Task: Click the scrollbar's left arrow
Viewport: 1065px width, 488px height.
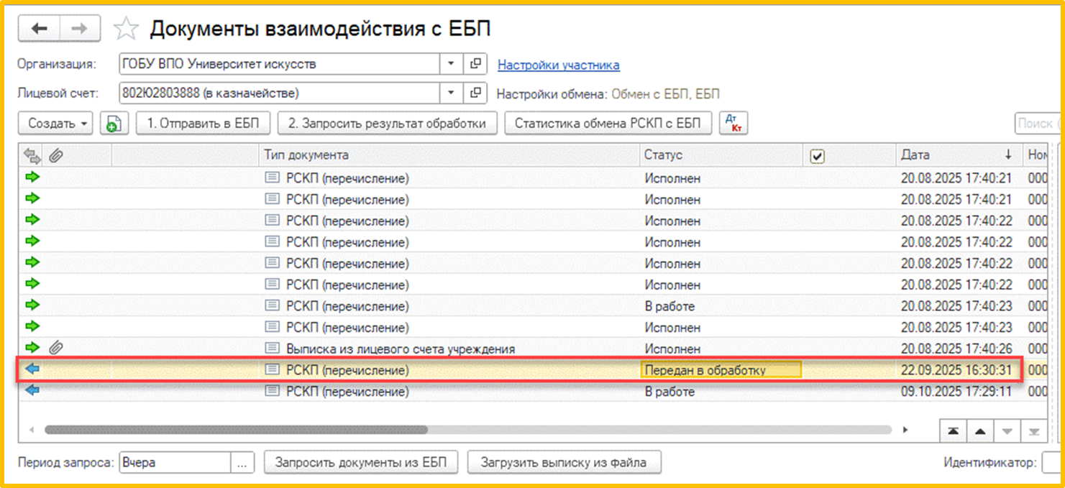Action: [32, 430]
